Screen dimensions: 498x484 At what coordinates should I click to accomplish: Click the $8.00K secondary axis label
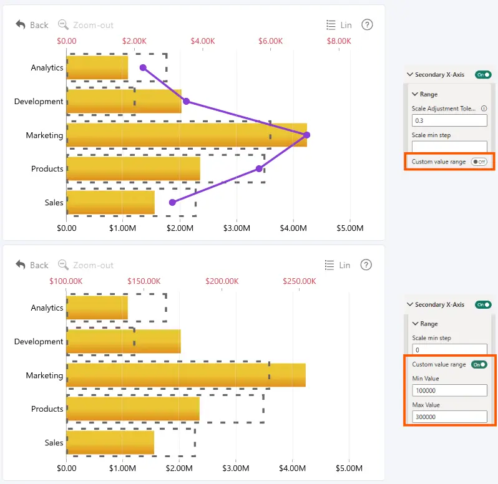coord(339,41)
